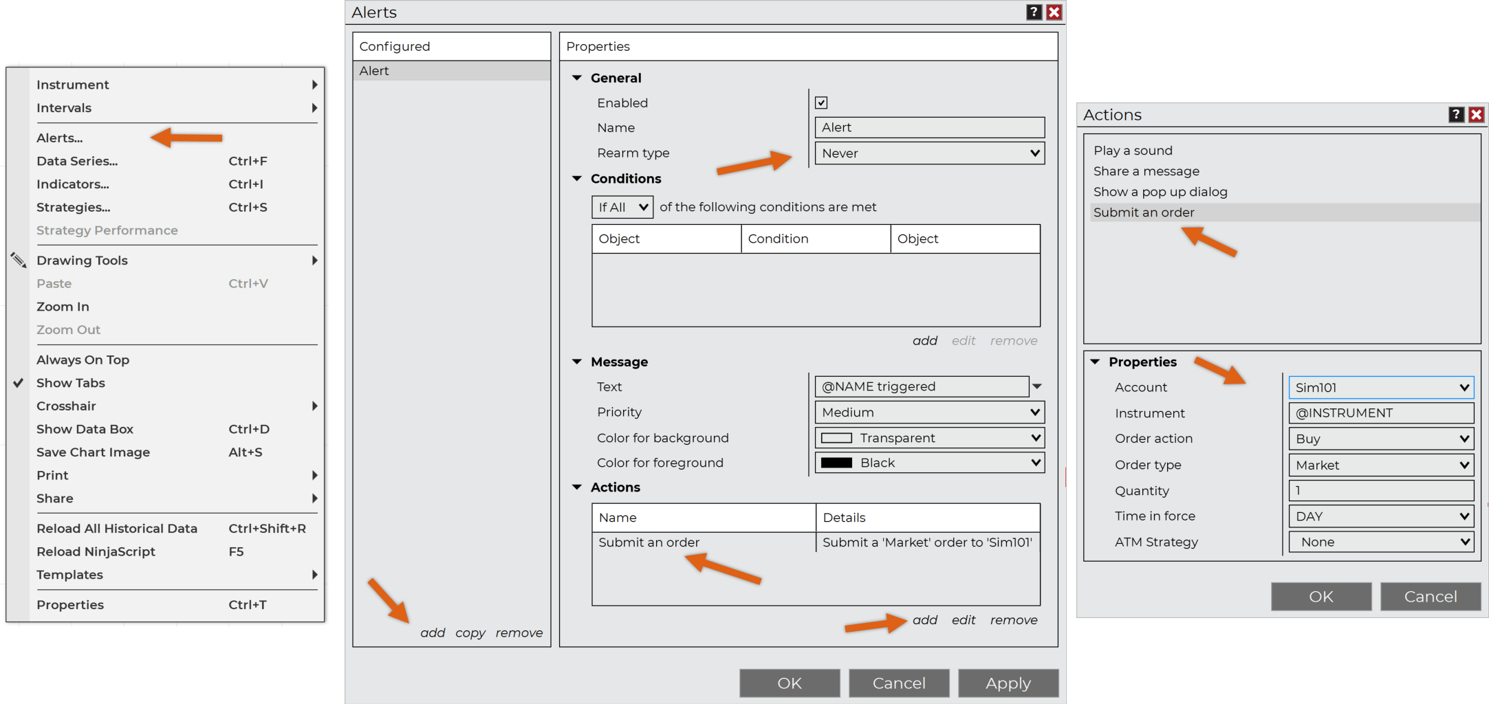Open Alerts... from the context menu

[x=60, y=138]
